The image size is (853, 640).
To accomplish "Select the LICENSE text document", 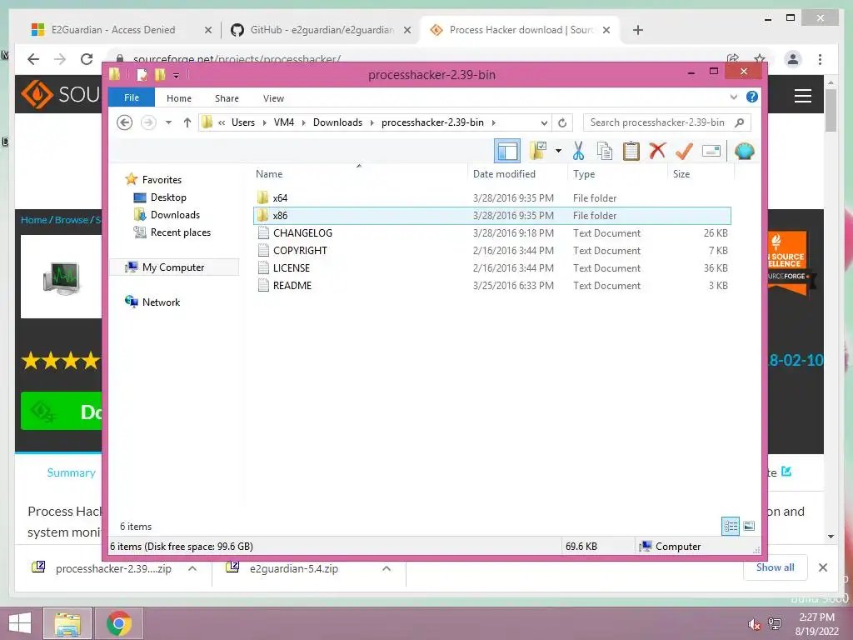I will tap(492, 267).
